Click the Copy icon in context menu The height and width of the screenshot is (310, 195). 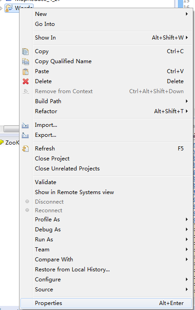tap(25, 52)
